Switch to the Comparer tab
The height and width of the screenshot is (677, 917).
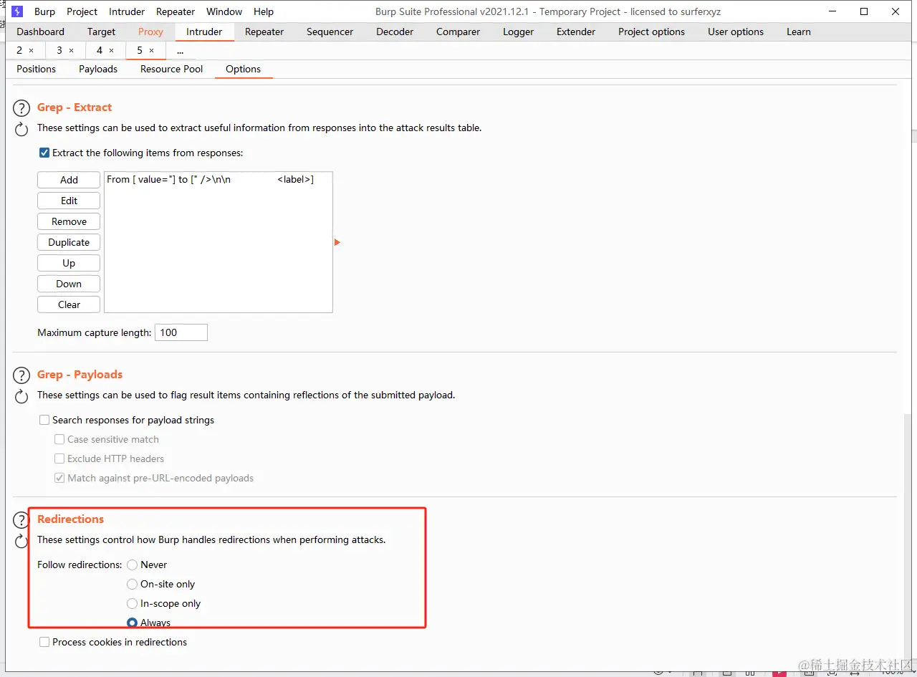pyautogui.click(x=458, y=32)
